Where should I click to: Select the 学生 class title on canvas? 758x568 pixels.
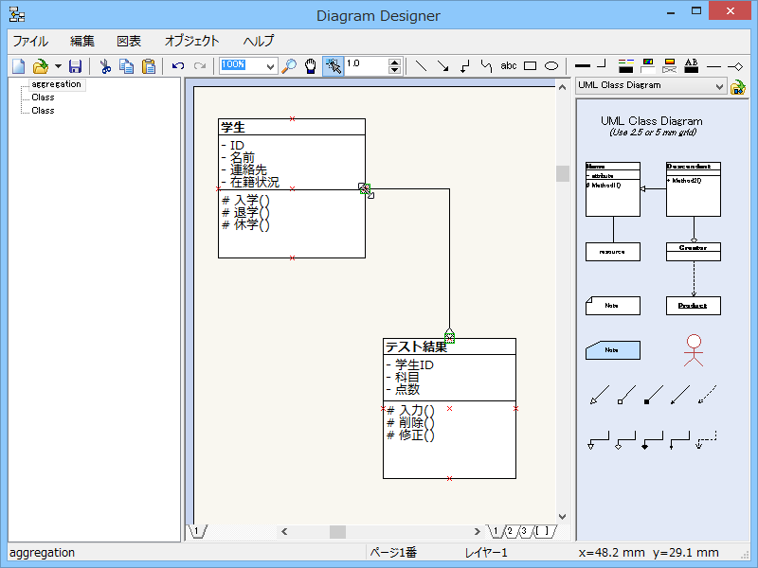[233, 128]
